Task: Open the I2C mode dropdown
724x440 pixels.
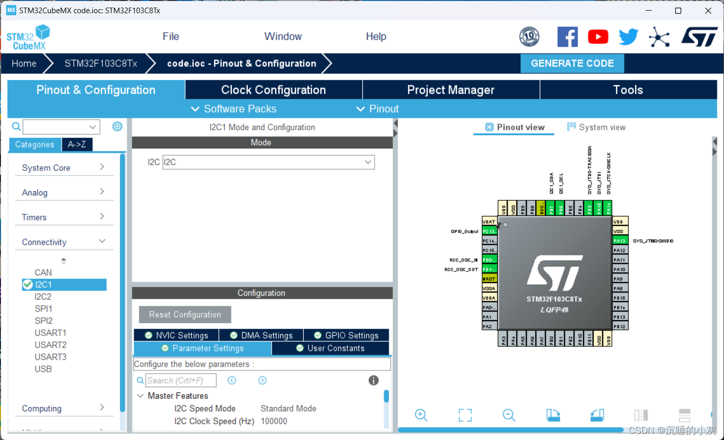Action: 368,162
